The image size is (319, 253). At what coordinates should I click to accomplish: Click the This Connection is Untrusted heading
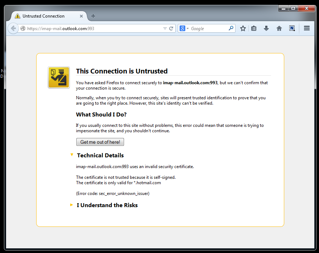(122, 71)
